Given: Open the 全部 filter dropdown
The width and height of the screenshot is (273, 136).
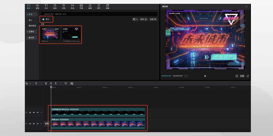Looking at the screenshot, I should pos(153,19).
